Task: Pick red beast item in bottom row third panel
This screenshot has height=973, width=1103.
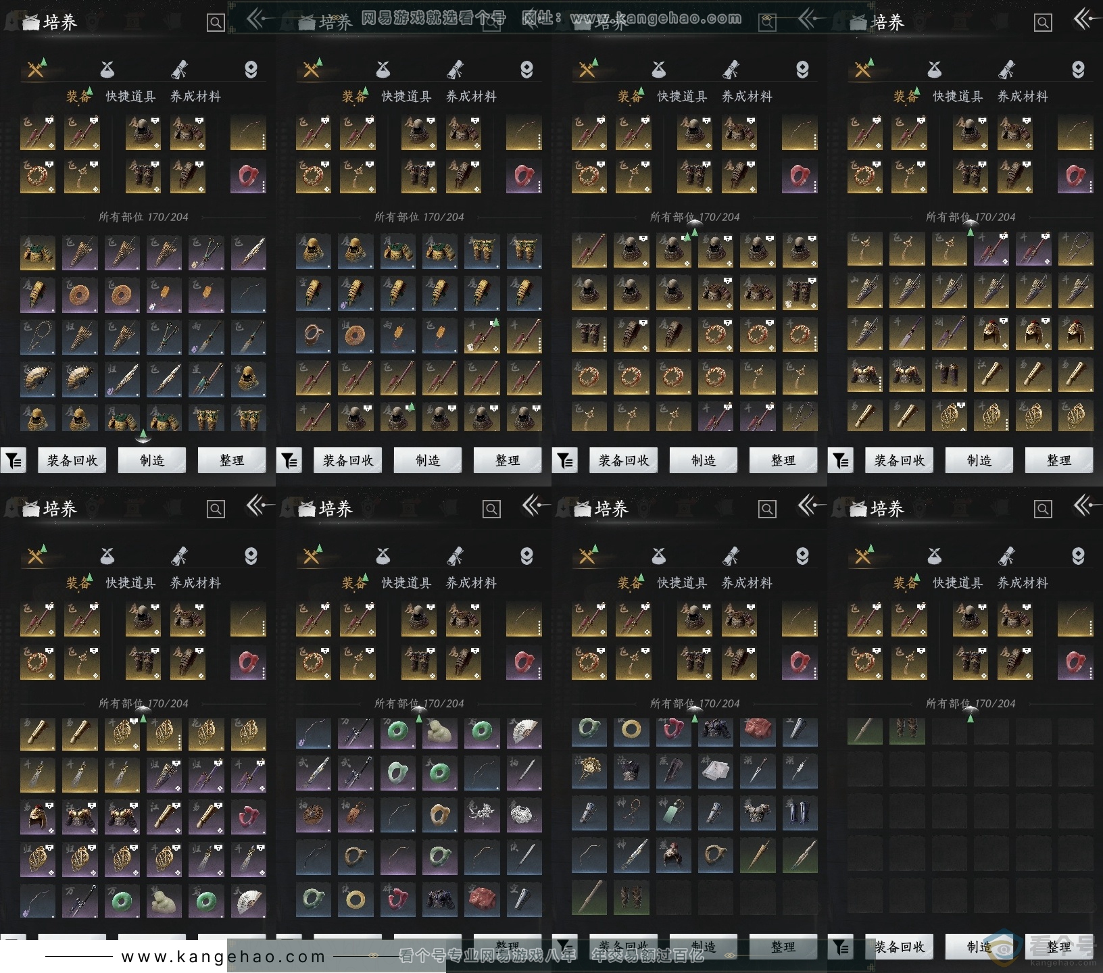Action: (758, 732)
